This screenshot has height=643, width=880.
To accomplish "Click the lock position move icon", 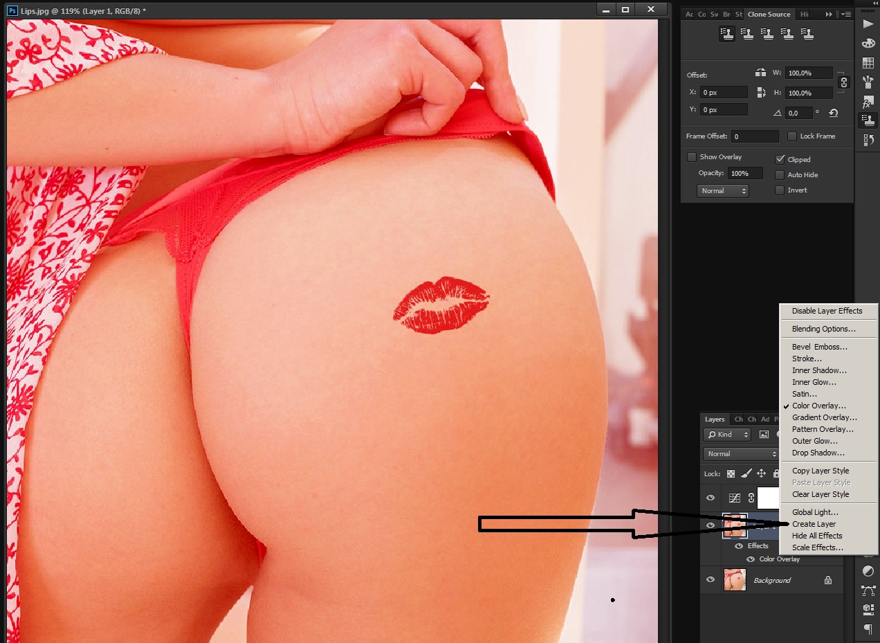I will click(761, 474).
